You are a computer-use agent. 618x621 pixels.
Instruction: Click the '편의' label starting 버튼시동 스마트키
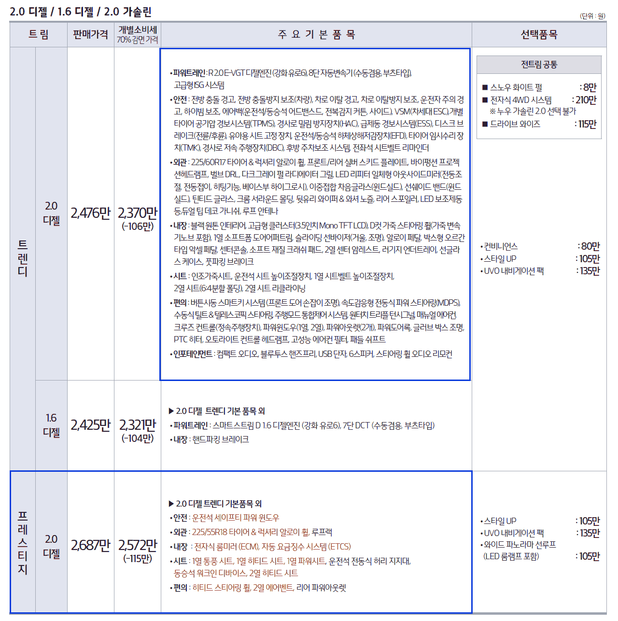[180, 303]
